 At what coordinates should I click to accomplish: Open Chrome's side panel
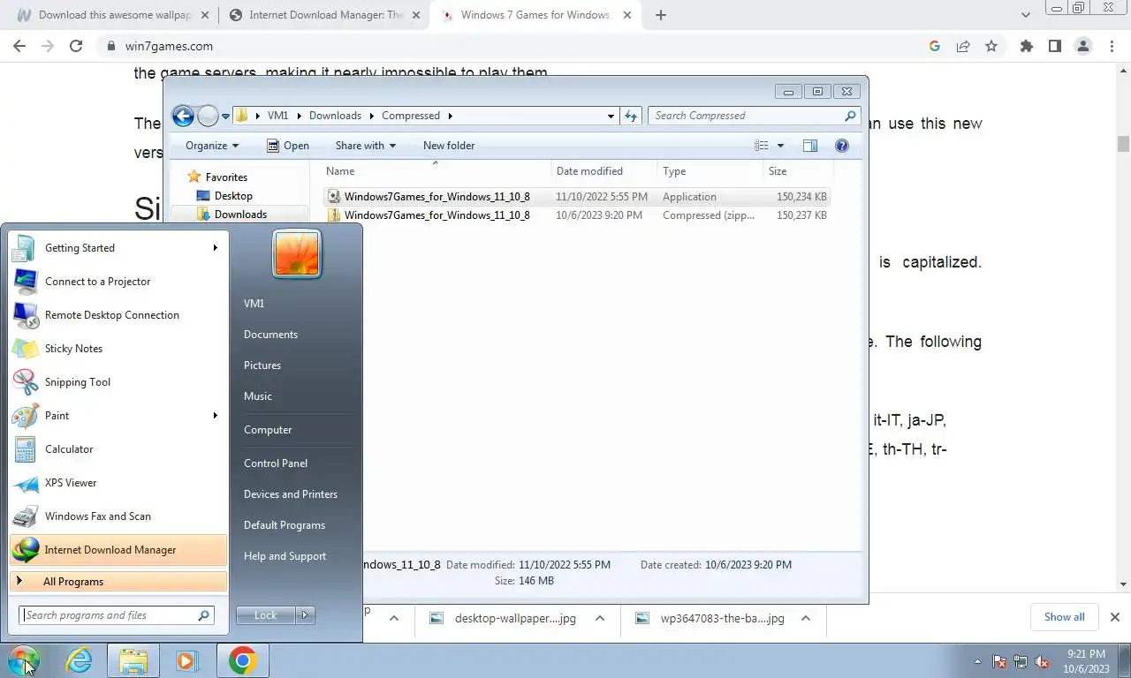[x=1054, y=46]
